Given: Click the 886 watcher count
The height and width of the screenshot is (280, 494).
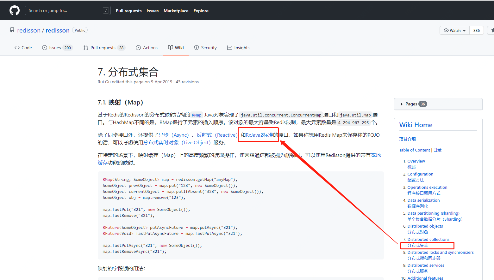Looking at the screenshot, I should (x=476, y=30).
